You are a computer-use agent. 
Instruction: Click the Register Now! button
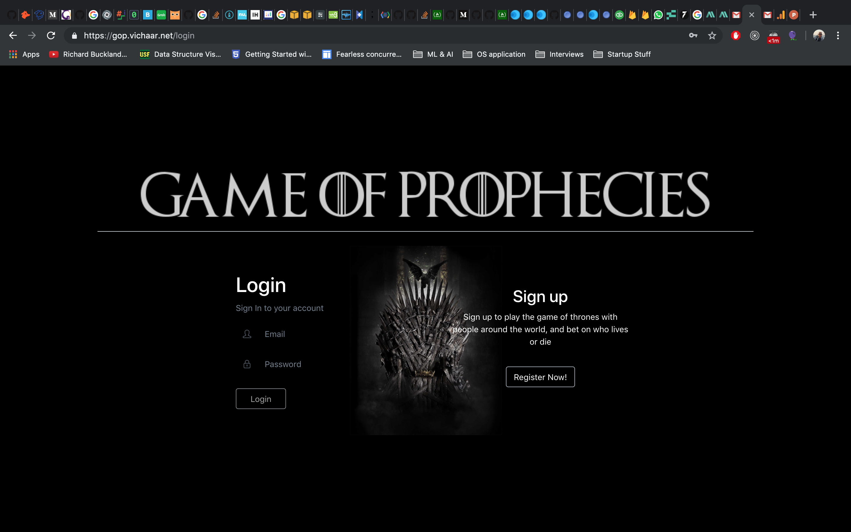[x=540, y=377]
